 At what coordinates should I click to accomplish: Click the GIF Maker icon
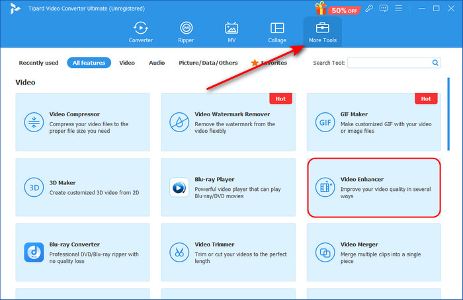tap(325, 122)
